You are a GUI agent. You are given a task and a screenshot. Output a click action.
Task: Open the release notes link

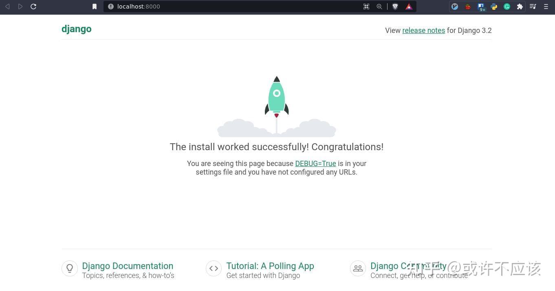423,31
